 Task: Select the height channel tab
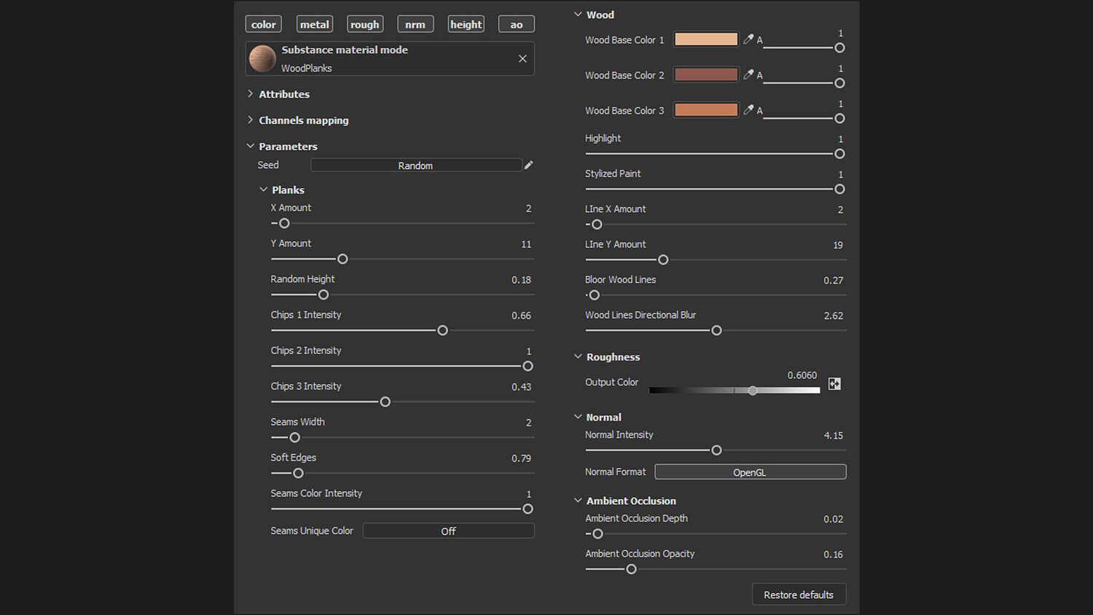[x=466, y=25]
